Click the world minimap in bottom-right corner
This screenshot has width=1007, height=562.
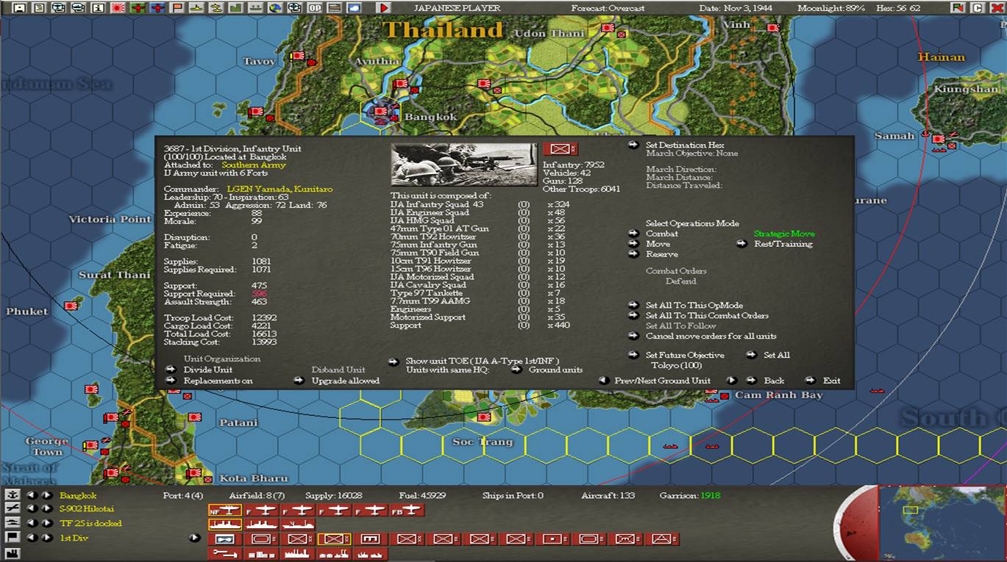click(x=942, y=522)
